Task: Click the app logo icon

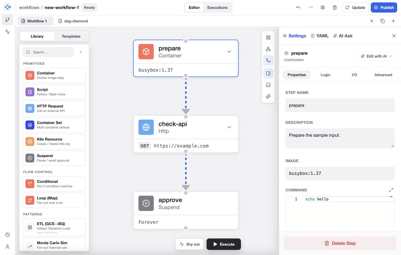Action: pyautogui.click(x=8, y=7)
